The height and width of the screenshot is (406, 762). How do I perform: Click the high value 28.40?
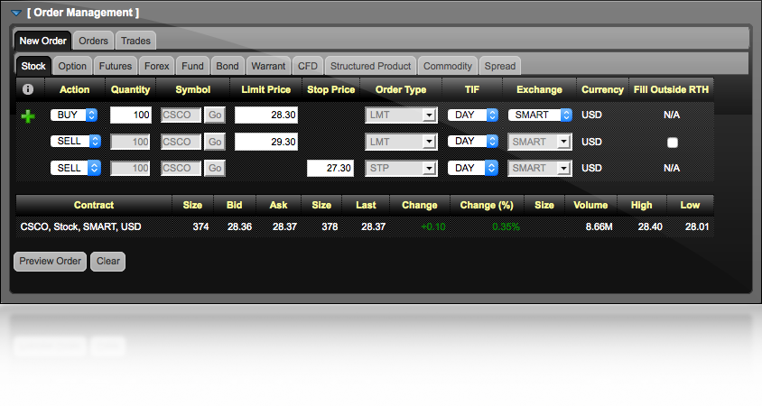[650, 226]
